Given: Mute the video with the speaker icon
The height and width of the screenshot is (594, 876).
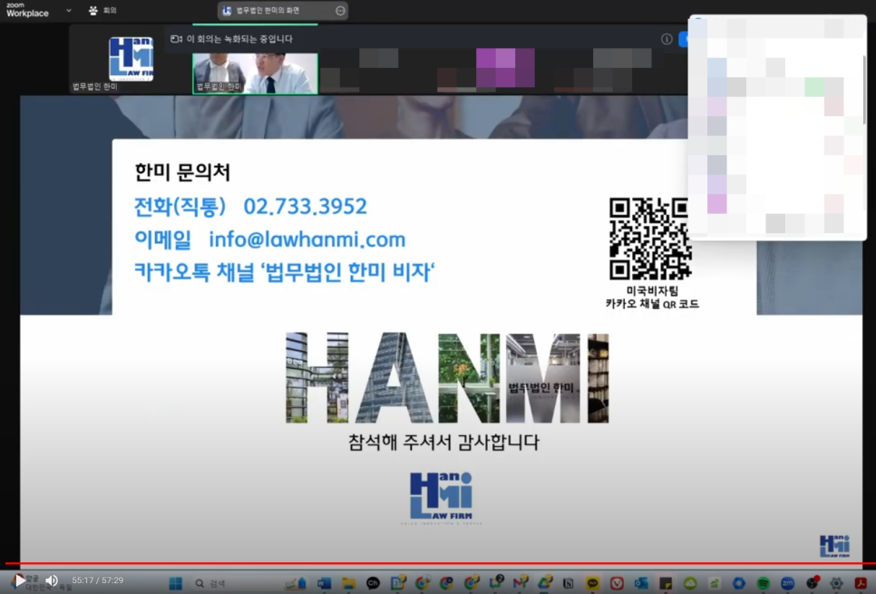Looking at the screenshot, I should [52, 580].
